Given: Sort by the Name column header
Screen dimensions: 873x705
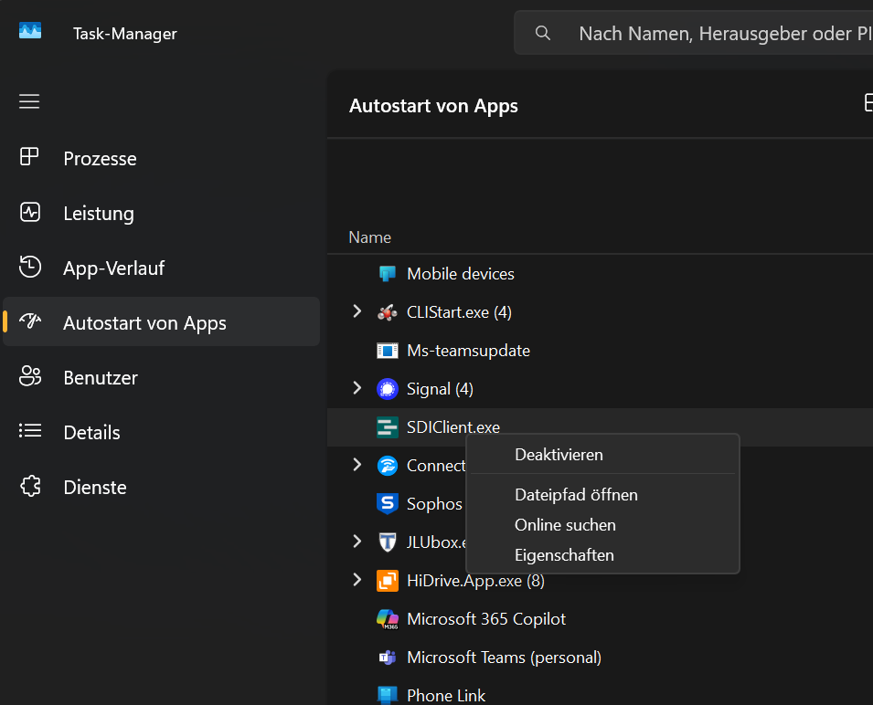Looking at the screenshot, I should point(370,237).
